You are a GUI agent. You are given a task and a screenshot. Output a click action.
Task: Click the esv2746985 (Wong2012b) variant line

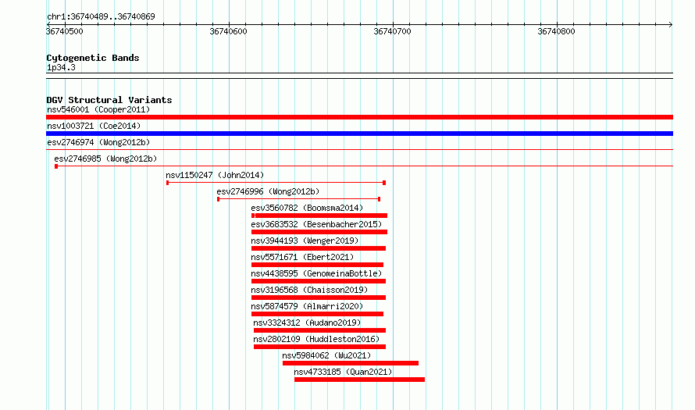pos(364,166)
